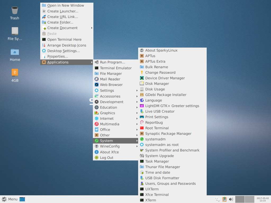Launch APTus Extra
Viewport: 271px width, 203px height.
point(173,61)
